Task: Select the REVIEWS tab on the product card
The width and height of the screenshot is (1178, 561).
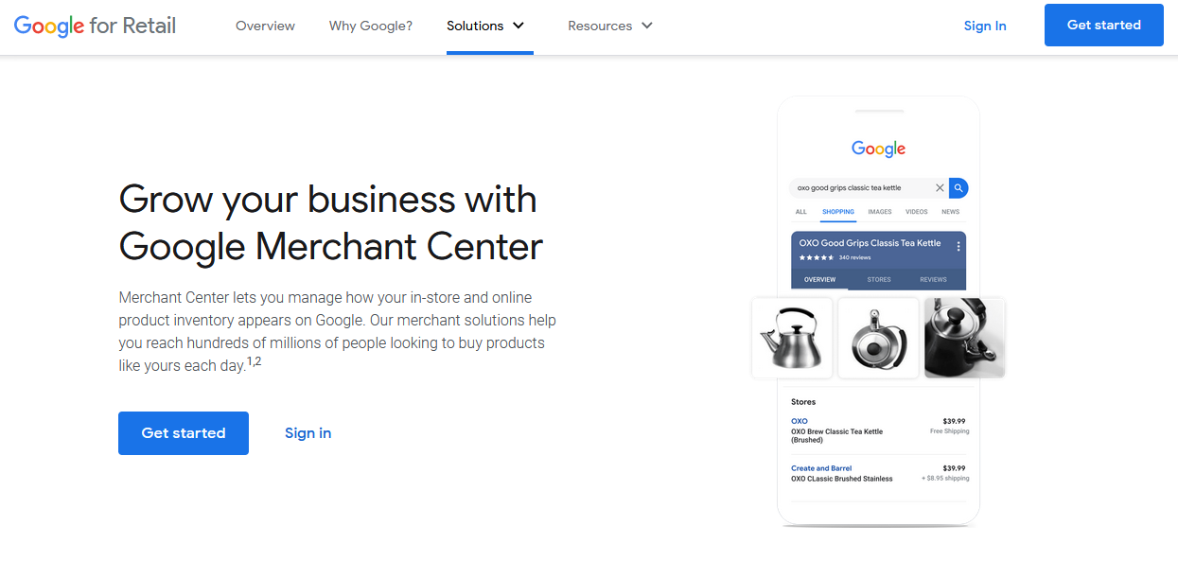Action: coord(933,280)
